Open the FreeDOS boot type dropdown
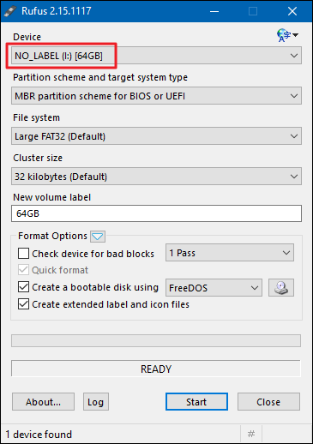 214,287
